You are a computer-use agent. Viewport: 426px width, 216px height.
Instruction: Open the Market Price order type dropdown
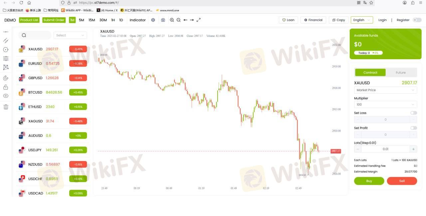385,90
